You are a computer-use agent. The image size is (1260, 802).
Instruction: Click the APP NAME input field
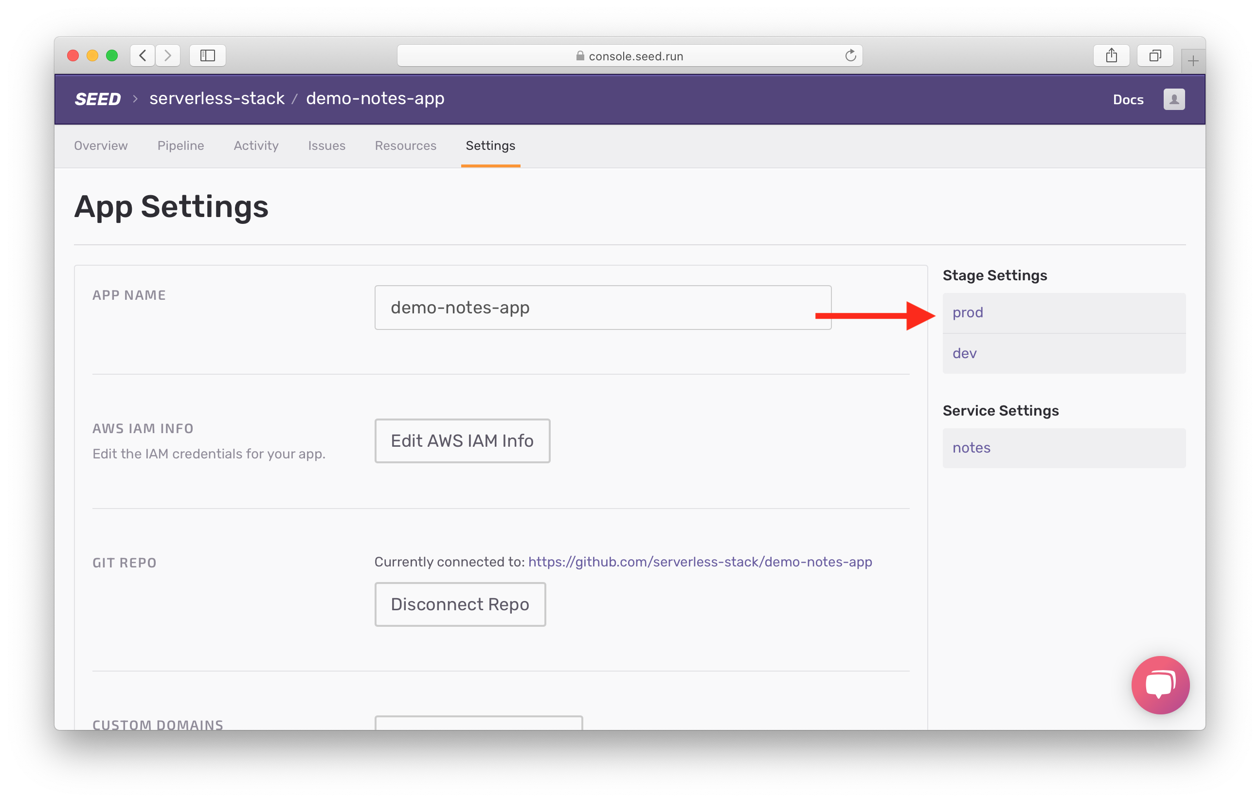602,307
